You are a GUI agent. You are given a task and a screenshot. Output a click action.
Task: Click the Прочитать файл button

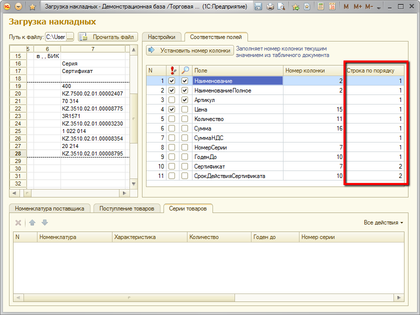click(x=108, y=37)
